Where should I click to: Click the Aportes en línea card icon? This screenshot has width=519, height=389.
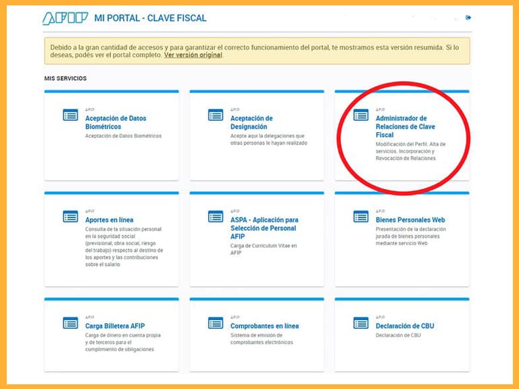70,217
